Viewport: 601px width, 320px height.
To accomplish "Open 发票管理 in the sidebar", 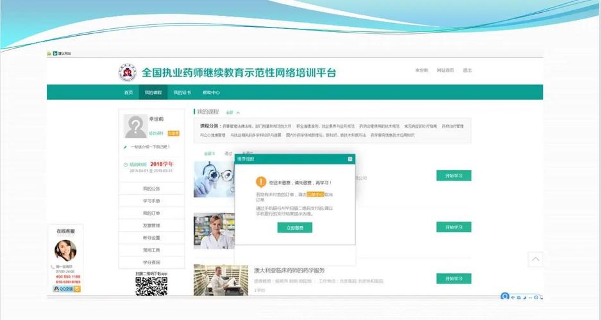I will 151,225.
